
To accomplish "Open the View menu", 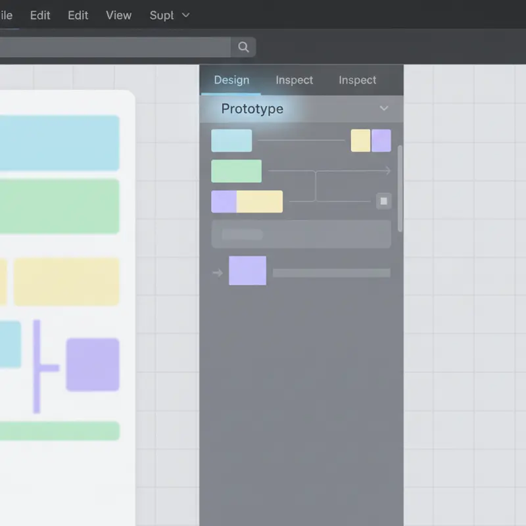I will tap(118, 14).
